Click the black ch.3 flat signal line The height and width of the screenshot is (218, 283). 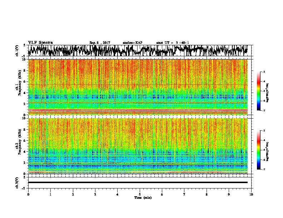(138, 182)
